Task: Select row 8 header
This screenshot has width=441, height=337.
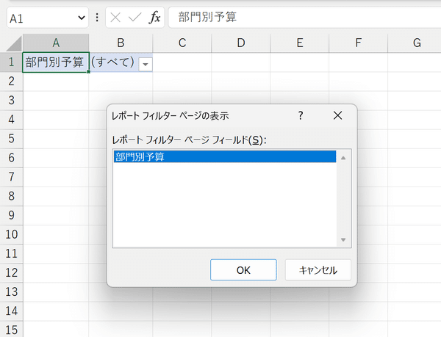Action: tap(11, 196)
